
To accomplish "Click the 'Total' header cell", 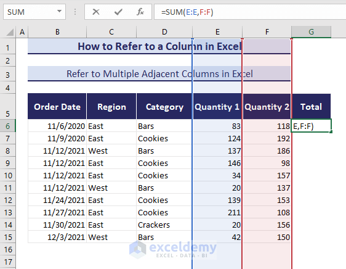I will coord(311,106).
